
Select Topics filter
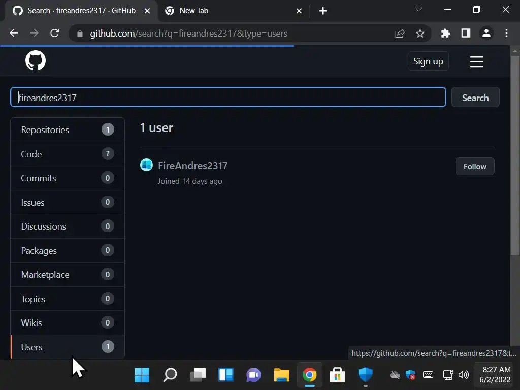click(68, 299)
